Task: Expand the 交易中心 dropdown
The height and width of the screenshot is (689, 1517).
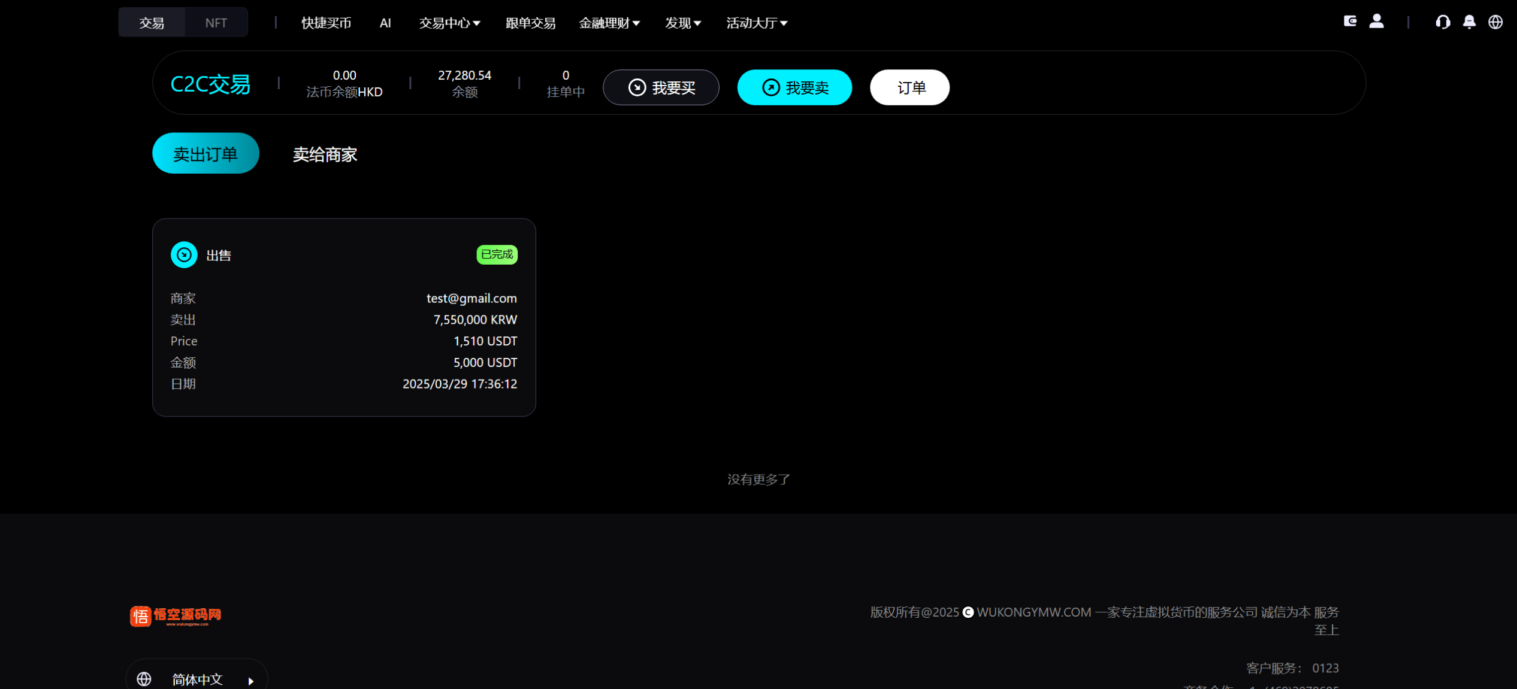Action: click(x=449, y=23)
